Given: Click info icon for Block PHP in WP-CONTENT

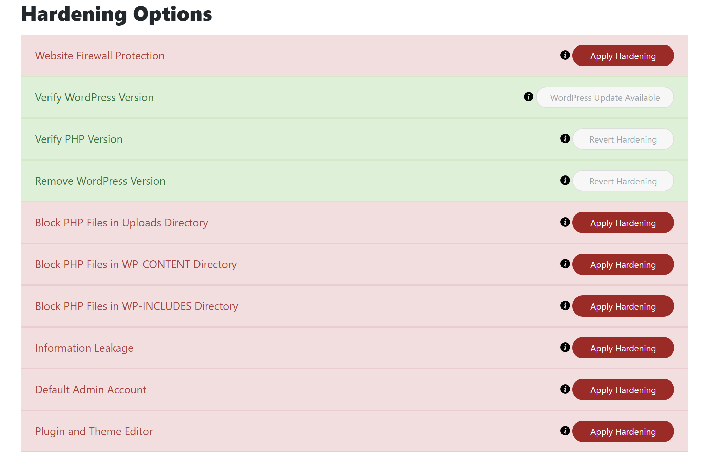Looking at the screenshot, I should (564, 264).
